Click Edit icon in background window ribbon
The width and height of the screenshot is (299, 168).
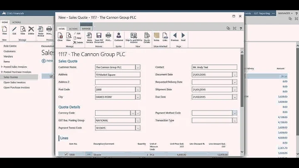14,30
